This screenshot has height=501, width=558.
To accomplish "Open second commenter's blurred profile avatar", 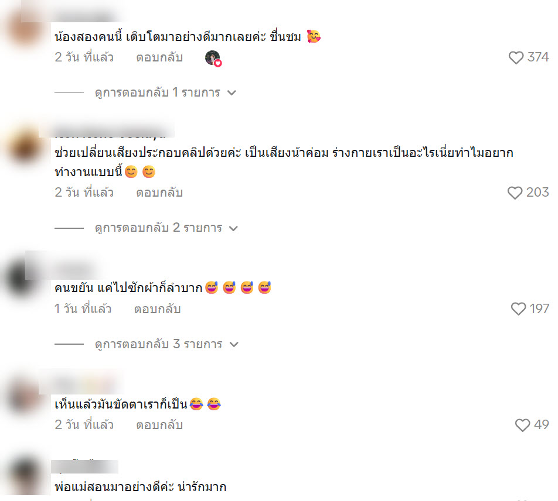I will coord(25,146).
